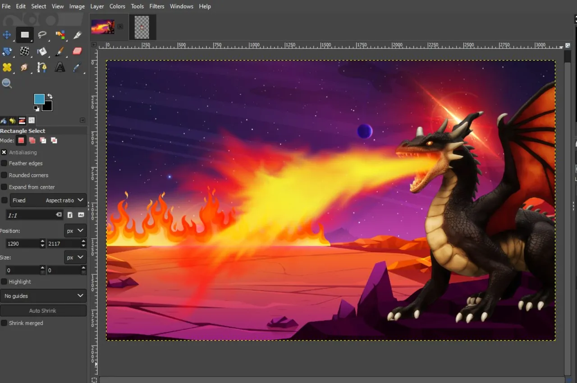Select the Free Select lasso tool

pos(42,35)
